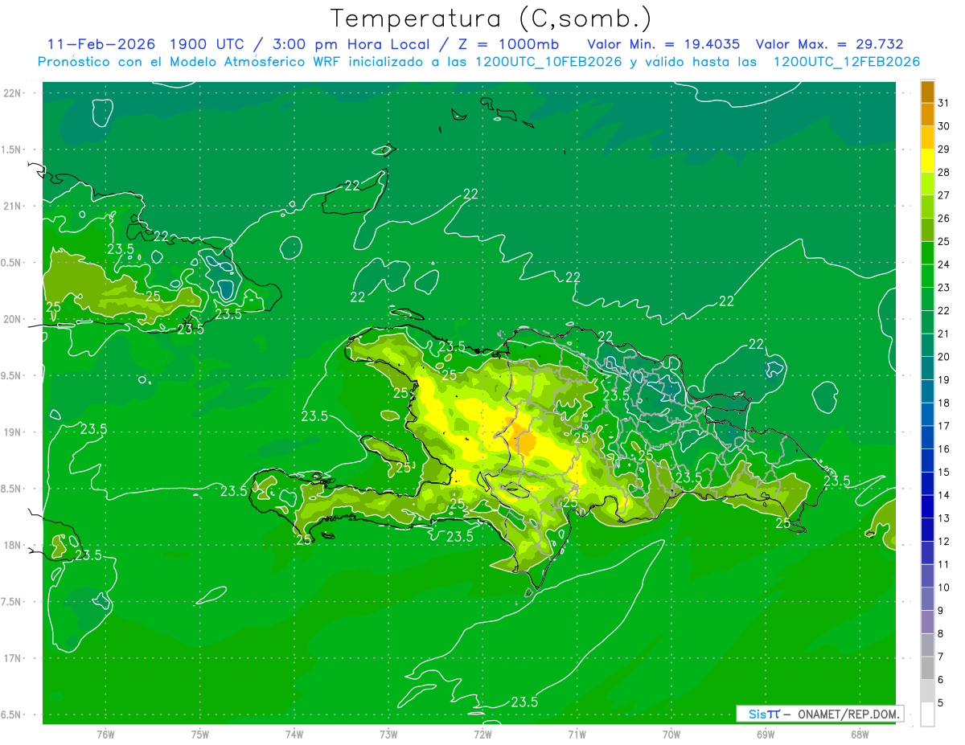Click the 20N latitude label
The width and height of the screenshot is (965, 745).
tap(14, 319)
